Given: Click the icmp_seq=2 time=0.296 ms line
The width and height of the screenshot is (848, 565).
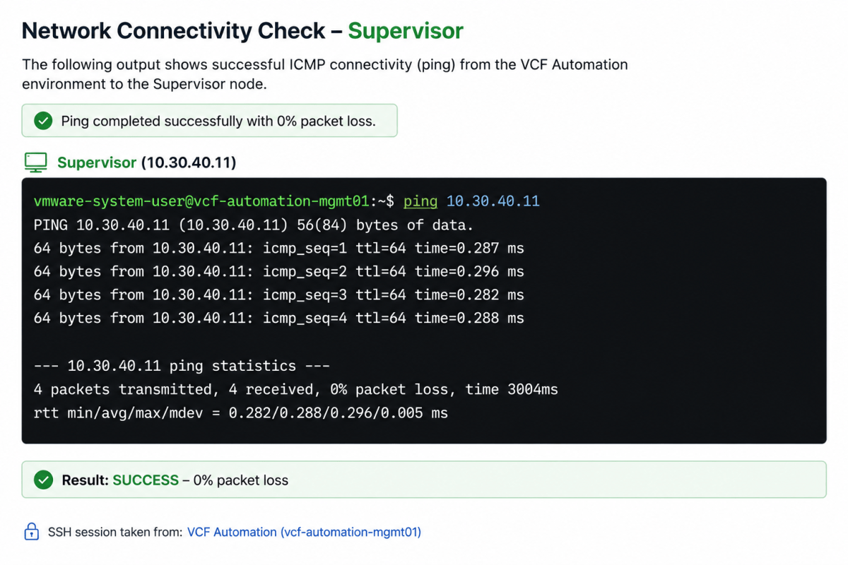Looking at the screenshot, I should [279, 272].
